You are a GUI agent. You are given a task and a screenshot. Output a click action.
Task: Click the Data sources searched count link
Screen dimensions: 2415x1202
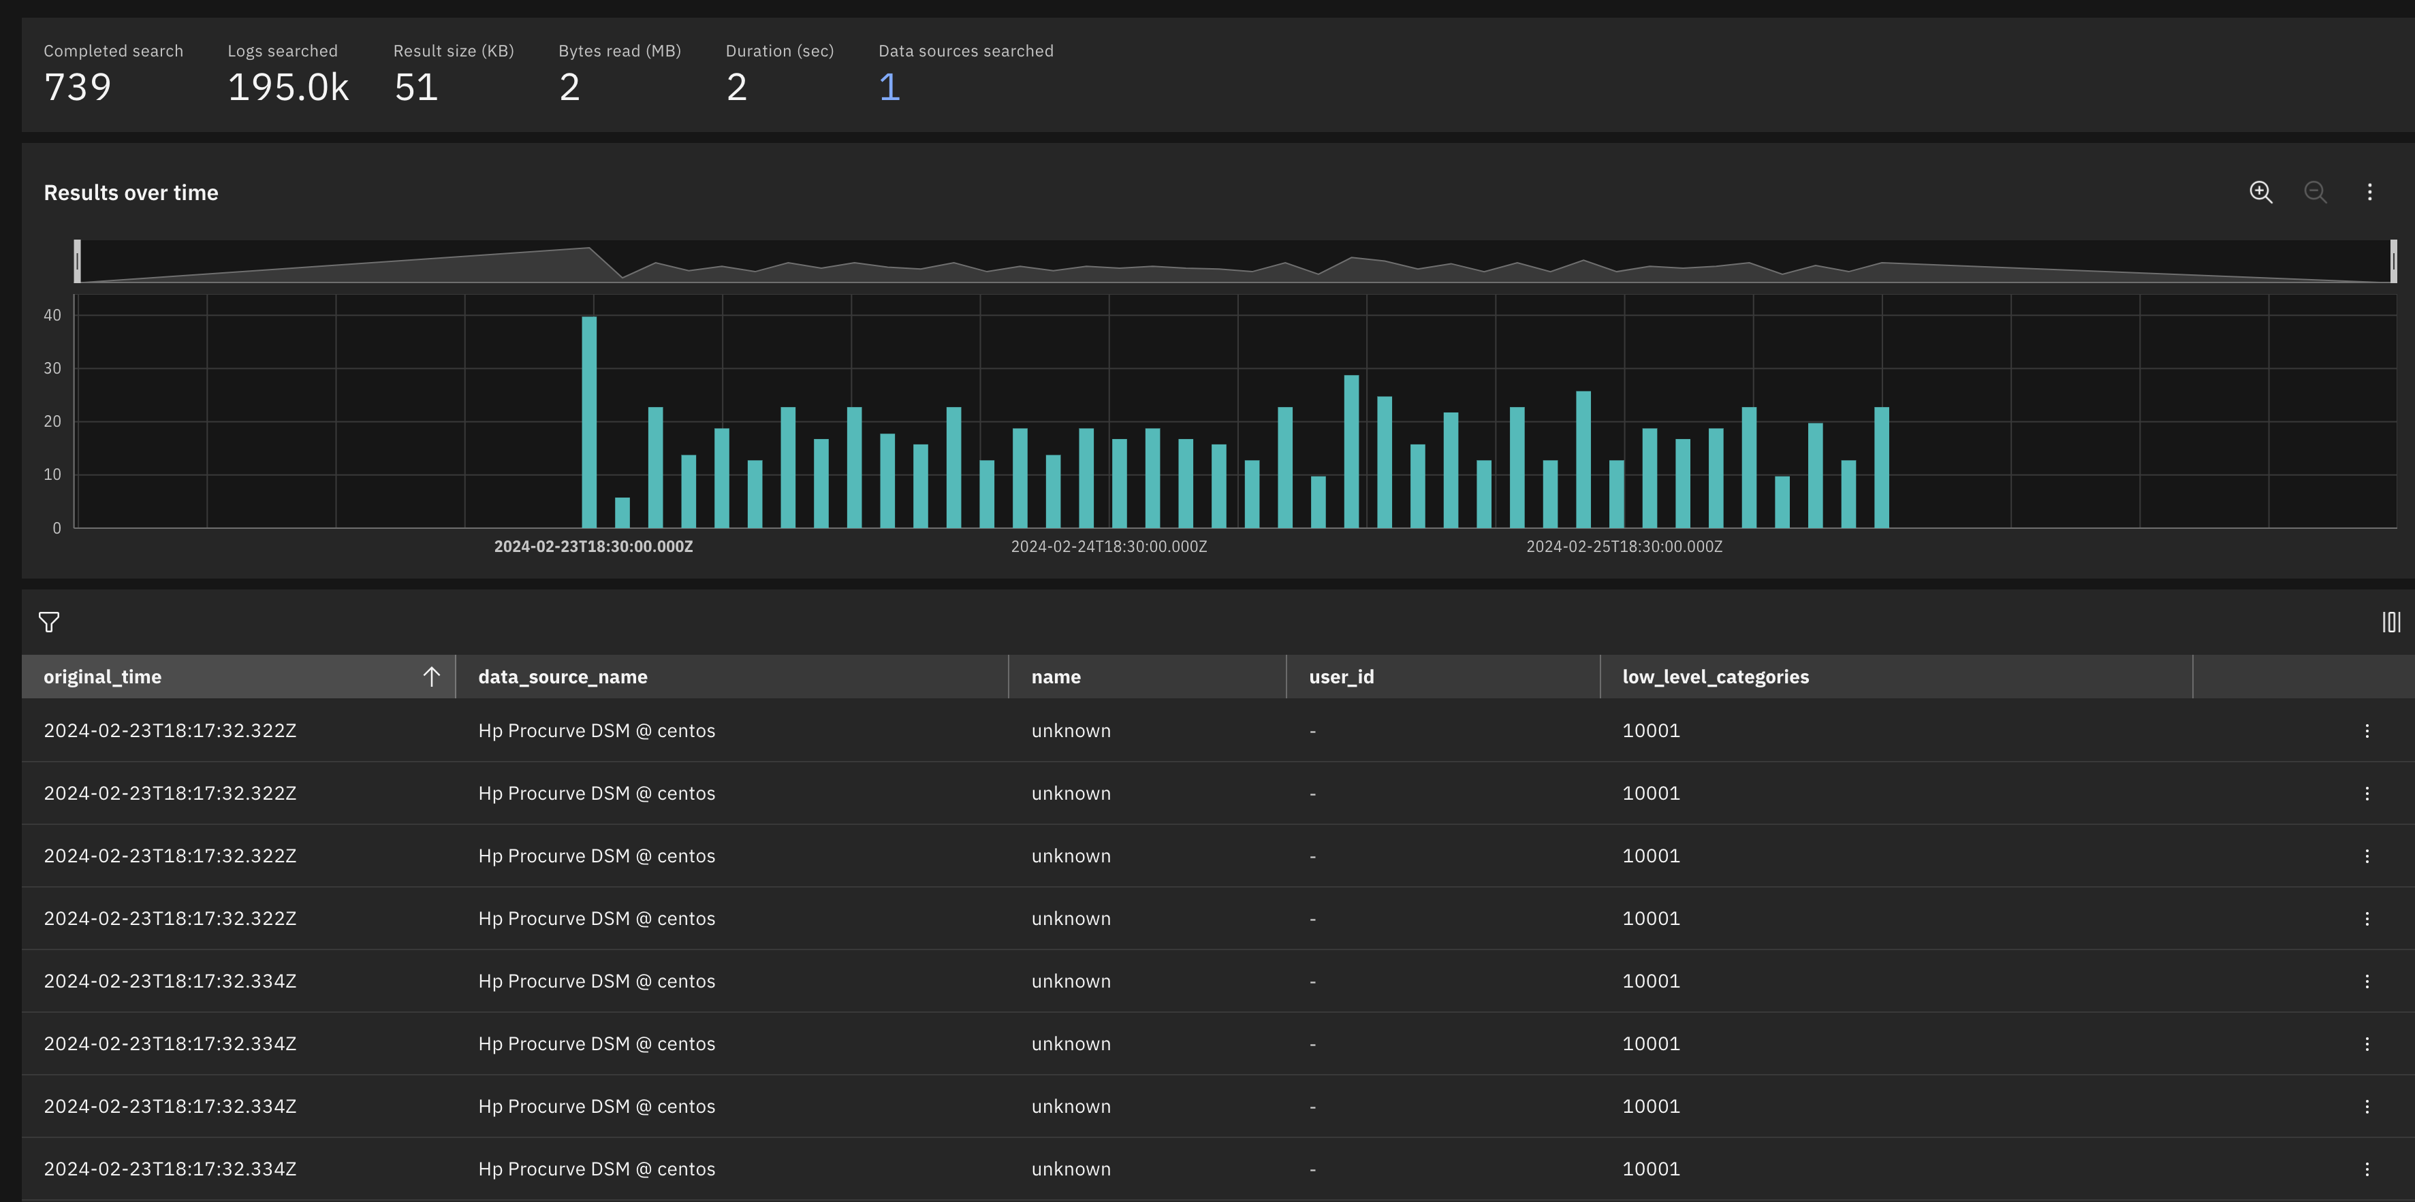[889, 87]
